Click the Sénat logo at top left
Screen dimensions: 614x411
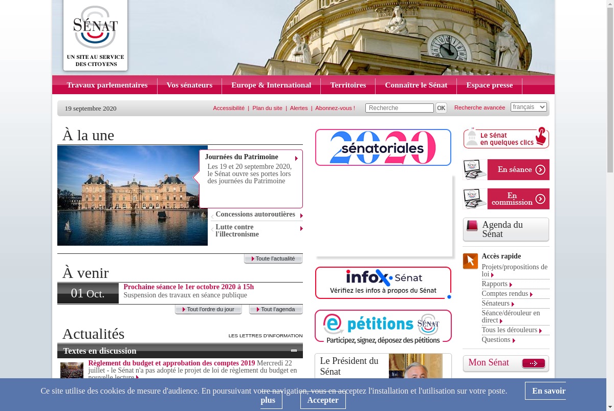click(x=95, y=35)
